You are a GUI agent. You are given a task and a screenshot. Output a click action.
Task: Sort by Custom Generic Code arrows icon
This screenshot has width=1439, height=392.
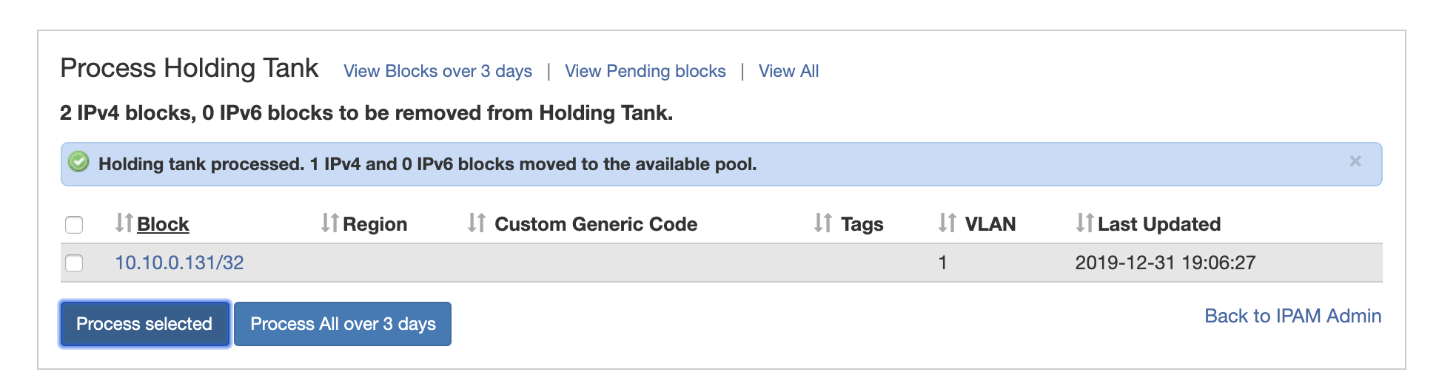pyautogui.click(x=477, y=223)
